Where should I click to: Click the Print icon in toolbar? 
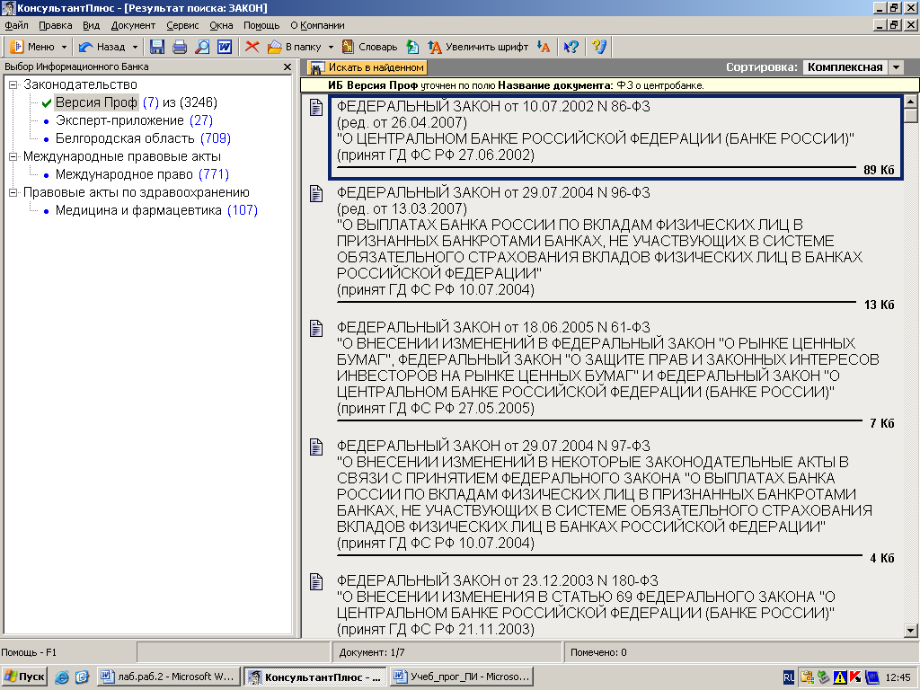180,47
